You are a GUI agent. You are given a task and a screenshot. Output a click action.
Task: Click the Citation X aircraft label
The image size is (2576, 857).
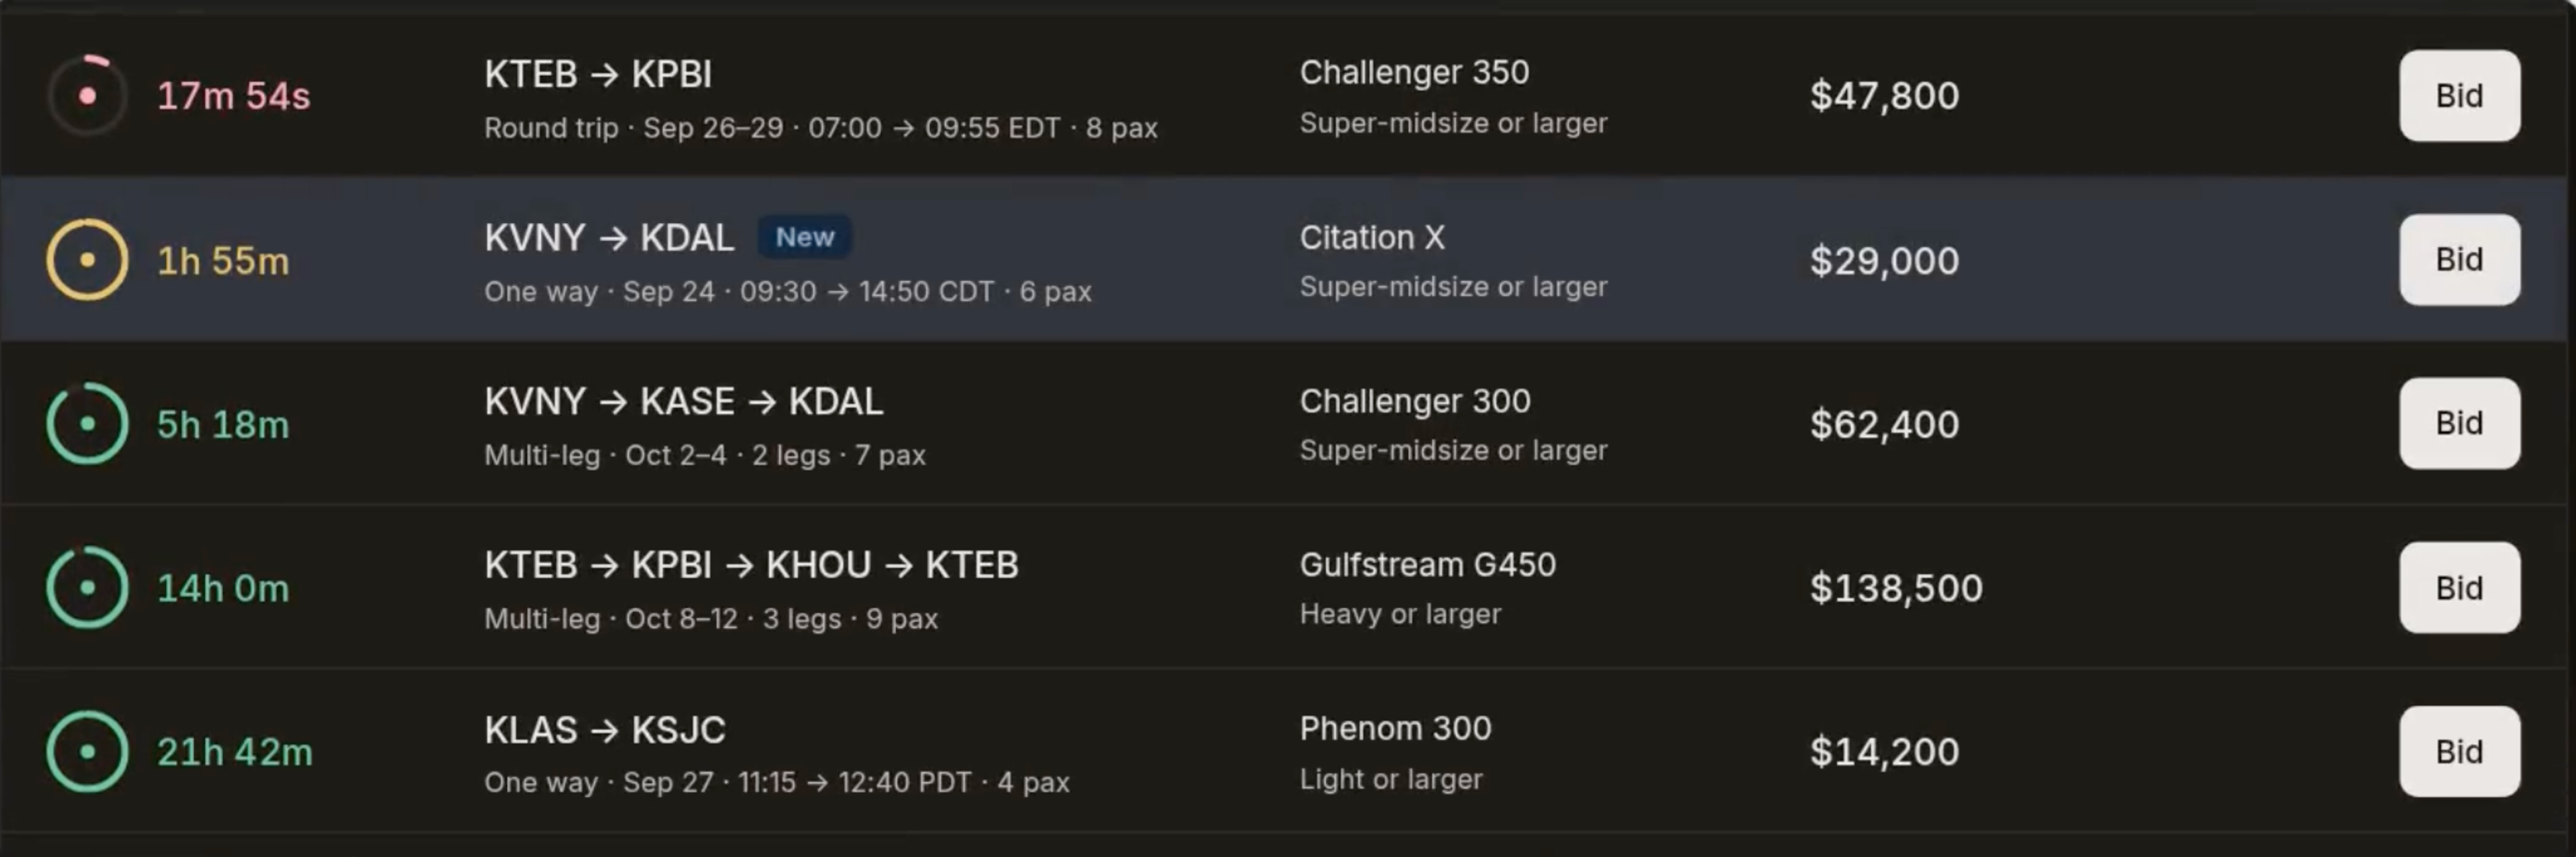pyautogui.click(x=1372, y=237)
